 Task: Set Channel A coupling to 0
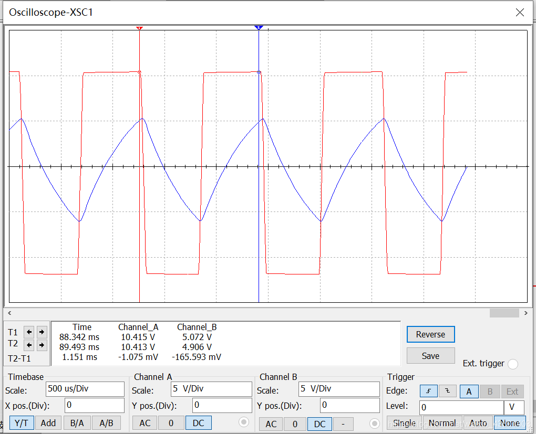coord(171,423)
